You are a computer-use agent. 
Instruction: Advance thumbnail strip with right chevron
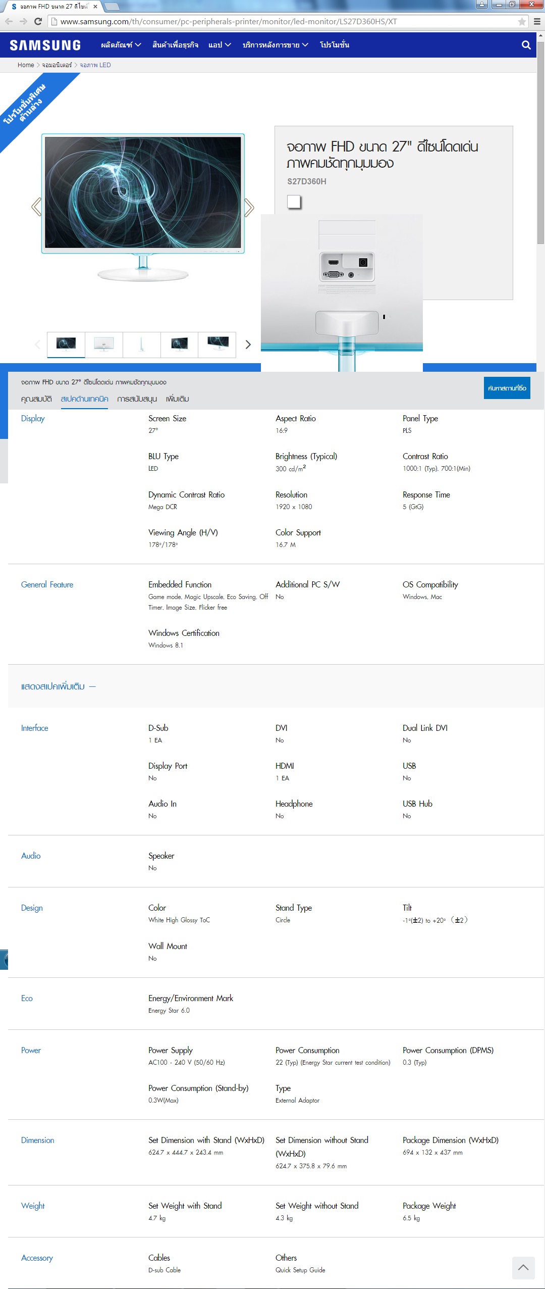[248, 344]
